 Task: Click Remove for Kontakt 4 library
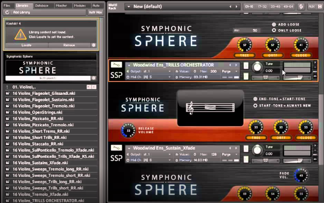(69, 45)
